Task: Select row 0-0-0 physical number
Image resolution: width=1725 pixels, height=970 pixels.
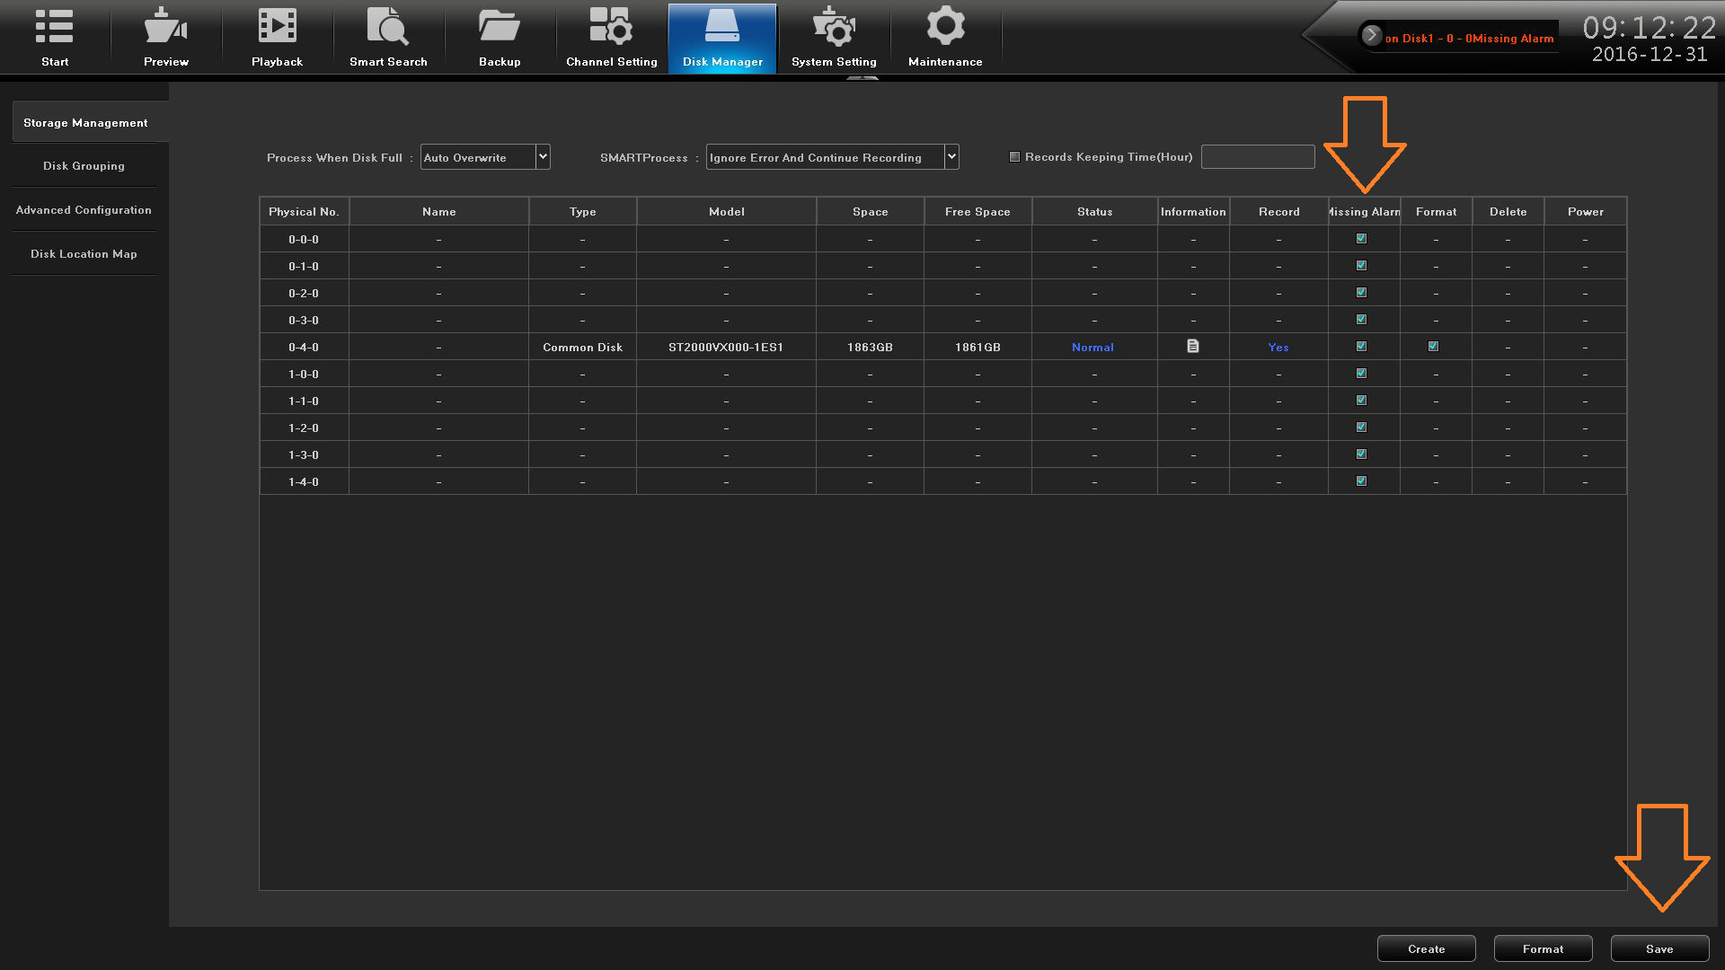Action: [304, 239]
